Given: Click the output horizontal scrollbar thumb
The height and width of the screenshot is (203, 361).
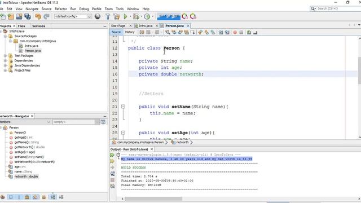Looking at the screenshot, I should click(153, 198).
